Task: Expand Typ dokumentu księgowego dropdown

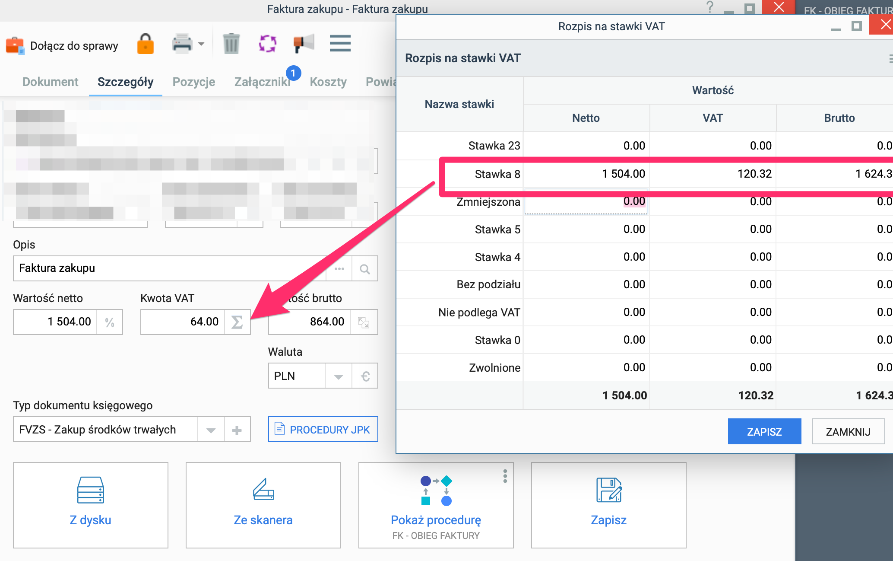Action: 211,430
